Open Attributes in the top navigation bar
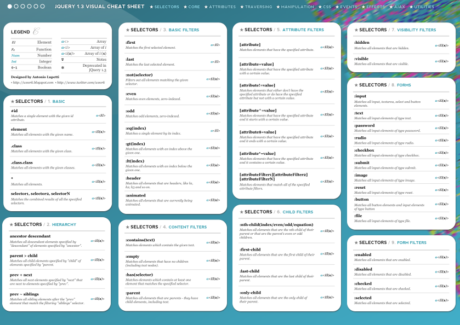This screenshot has width=460, height=325. [220, 7]
